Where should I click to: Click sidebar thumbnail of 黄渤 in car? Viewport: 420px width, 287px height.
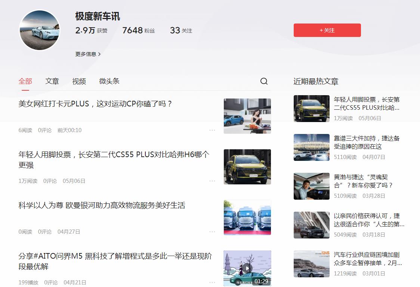pos(312,186)
